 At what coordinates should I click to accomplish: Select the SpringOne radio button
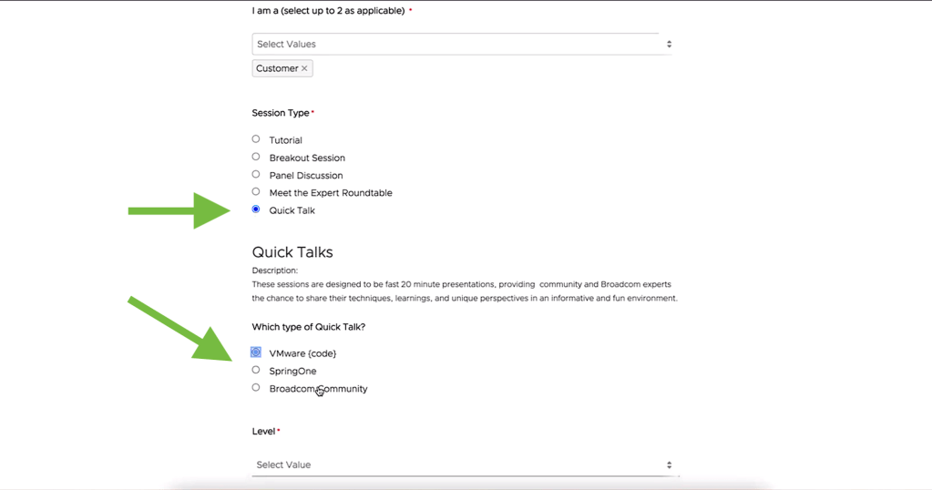click(256, 370)
